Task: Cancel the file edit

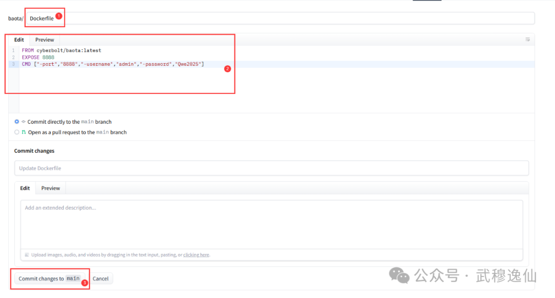Action: 101,279
